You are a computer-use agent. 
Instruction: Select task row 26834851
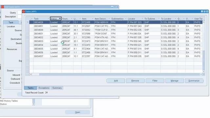click(116, 26)
